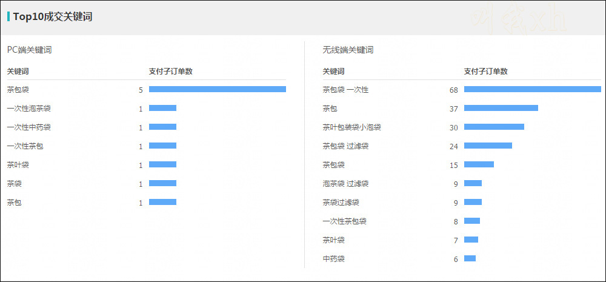Click the 茶叶包装袋小泡袋 keyword
The image size is (606, 282).
coord(351,127)
